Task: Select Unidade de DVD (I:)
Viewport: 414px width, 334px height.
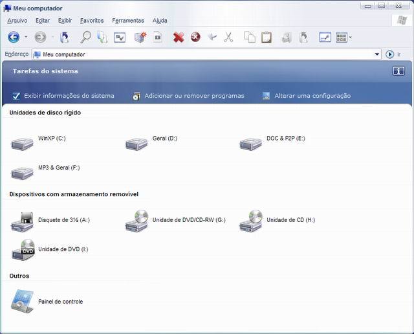Action: click(49, 250)
